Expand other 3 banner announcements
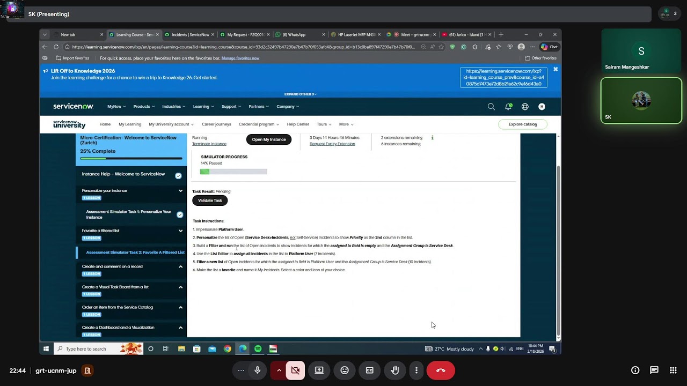 coord(301,94)
